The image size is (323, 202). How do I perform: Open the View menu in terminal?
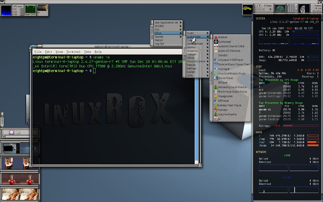click(x=59, y=52)
